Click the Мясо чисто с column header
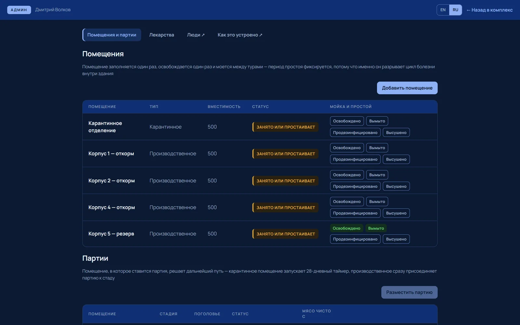Viewport: 520px width, 325px height. pyautogui.click(x=316, y=314)
